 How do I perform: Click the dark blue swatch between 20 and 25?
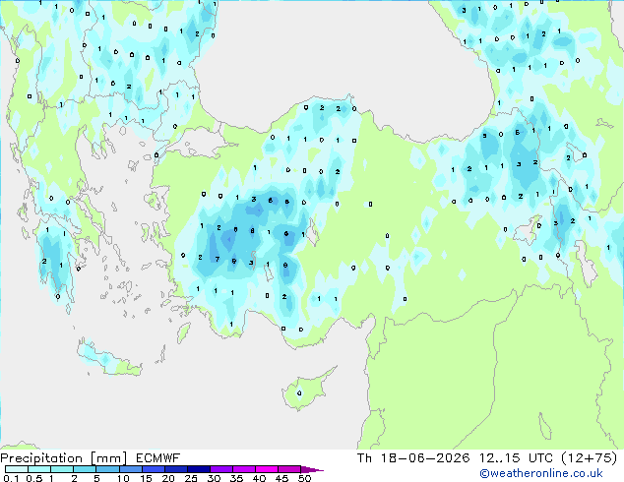click(x=175, y=469)
